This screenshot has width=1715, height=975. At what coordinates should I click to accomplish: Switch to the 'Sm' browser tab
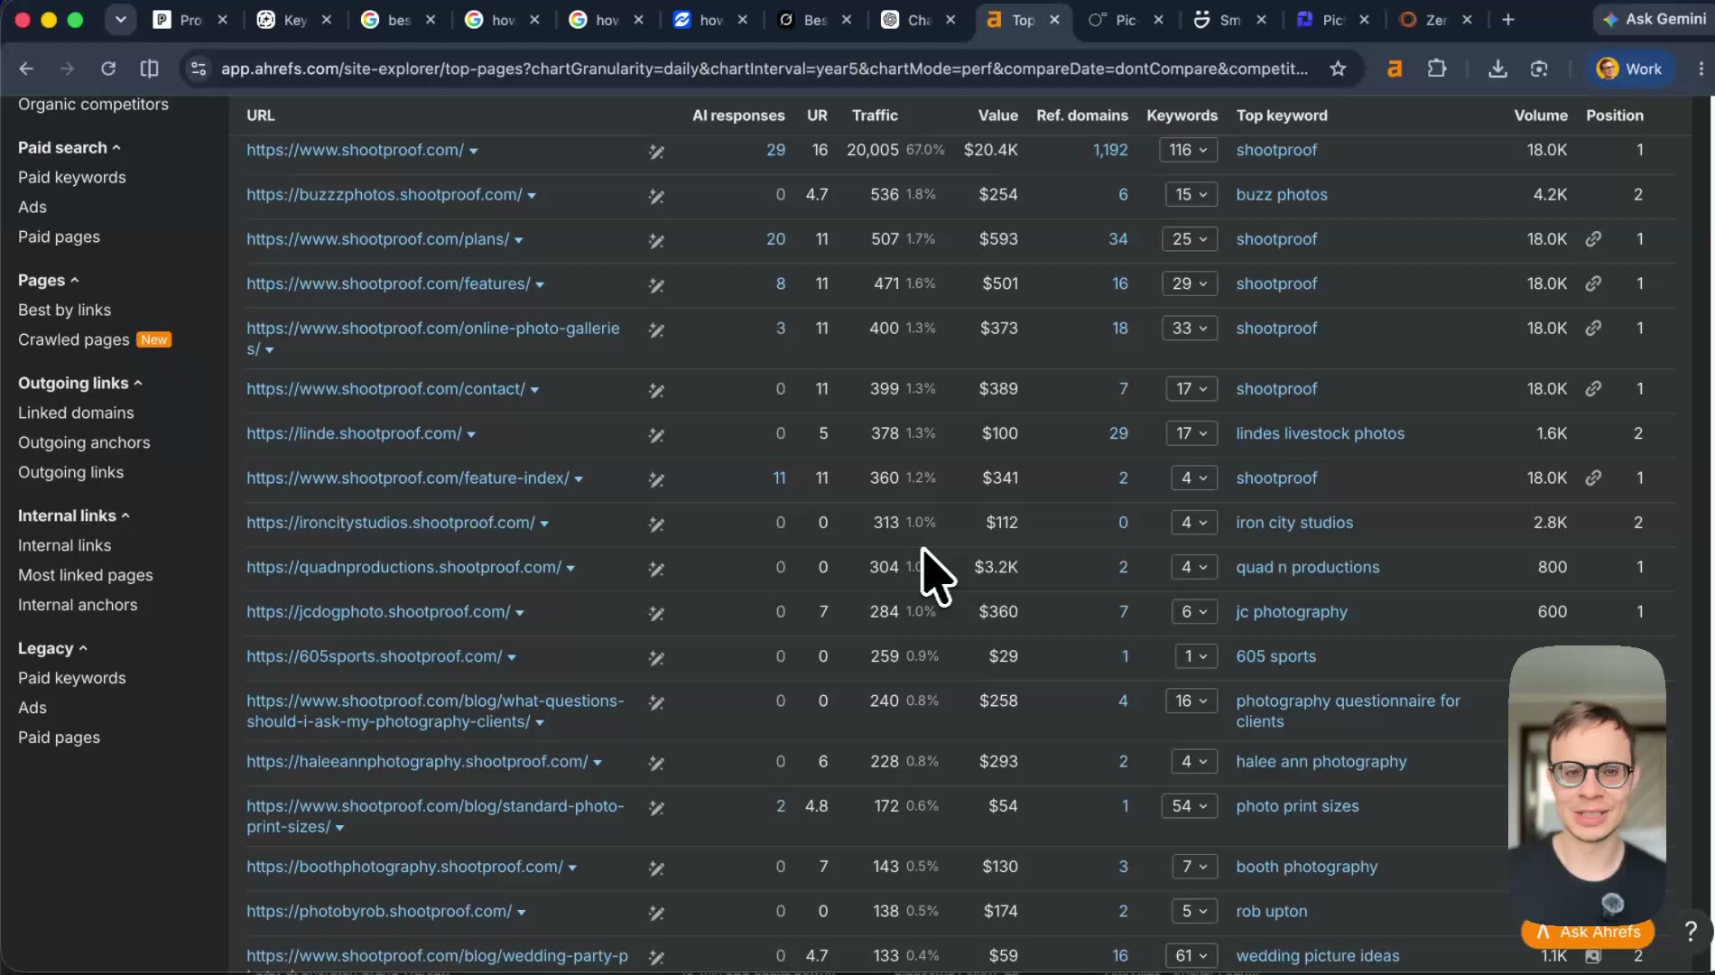click(1228, 20)
